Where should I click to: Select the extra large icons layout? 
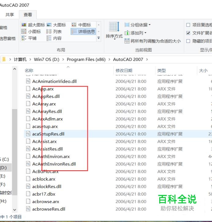tap(33, 25)
